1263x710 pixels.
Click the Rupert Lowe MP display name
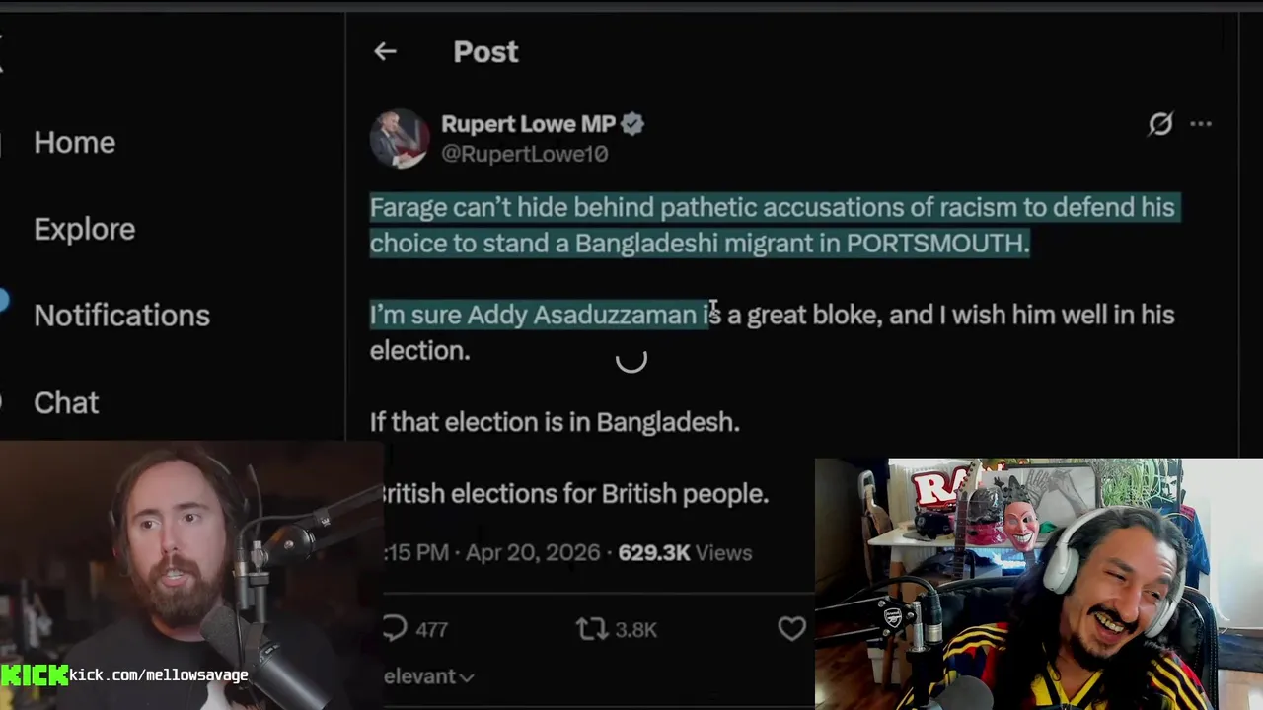(x=529, y=124)
